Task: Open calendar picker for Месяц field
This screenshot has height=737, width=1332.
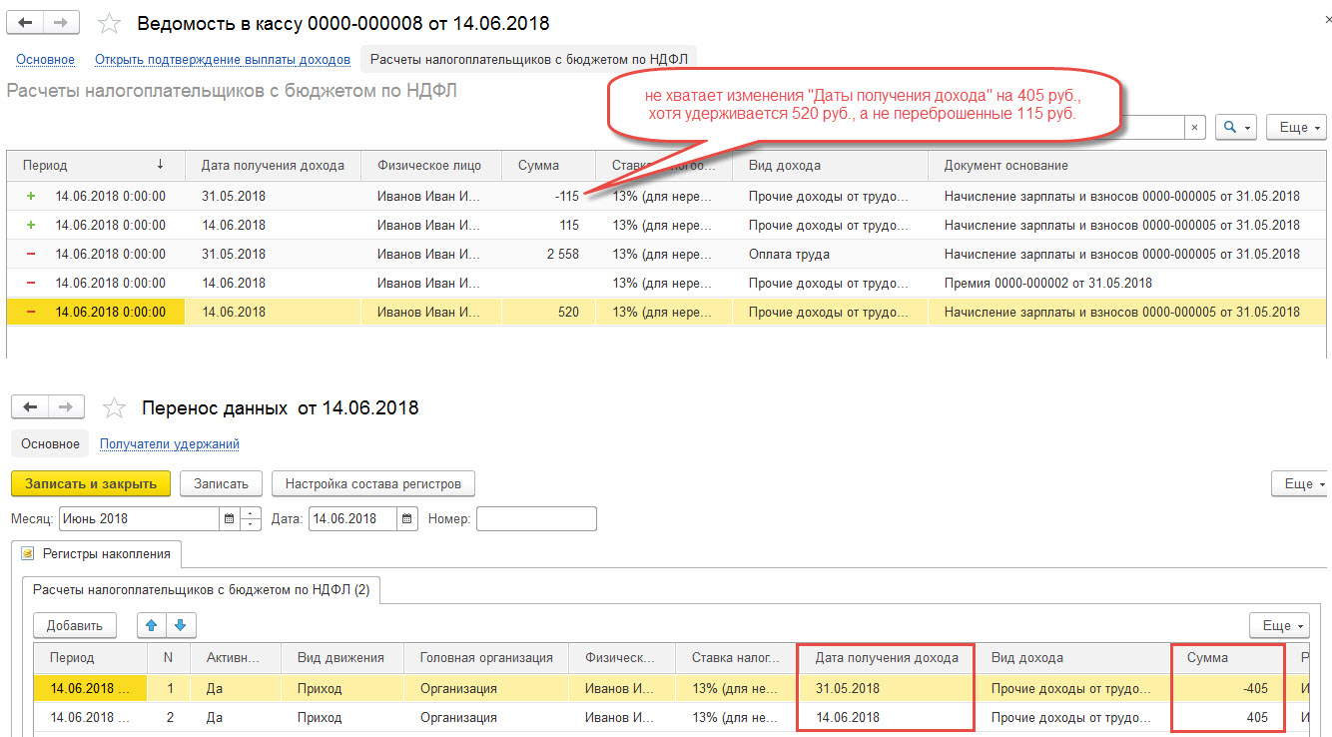Action: click(x=229, y=518)
